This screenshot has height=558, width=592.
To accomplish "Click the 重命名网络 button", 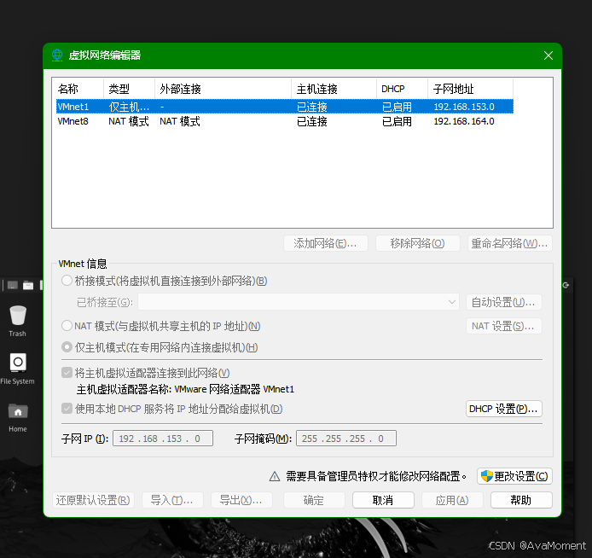I will point(510,243).
